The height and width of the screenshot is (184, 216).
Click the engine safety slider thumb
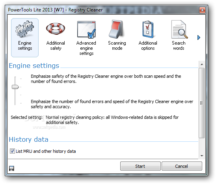point(15,87)
